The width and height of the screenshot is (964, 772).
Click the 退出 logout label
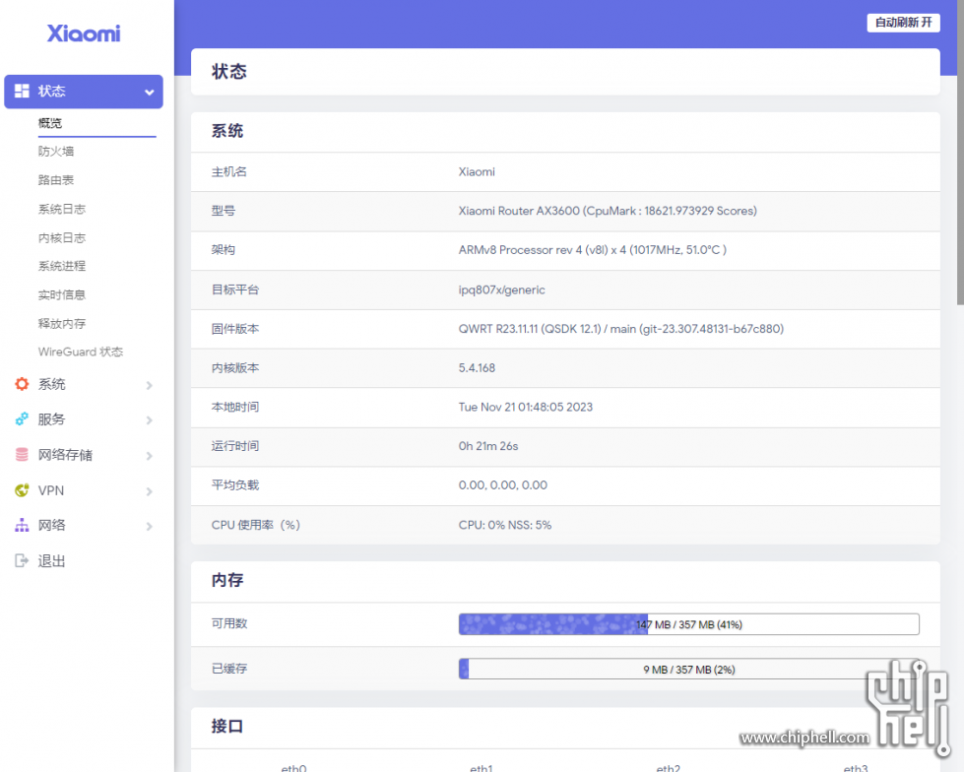pos(51,560)
